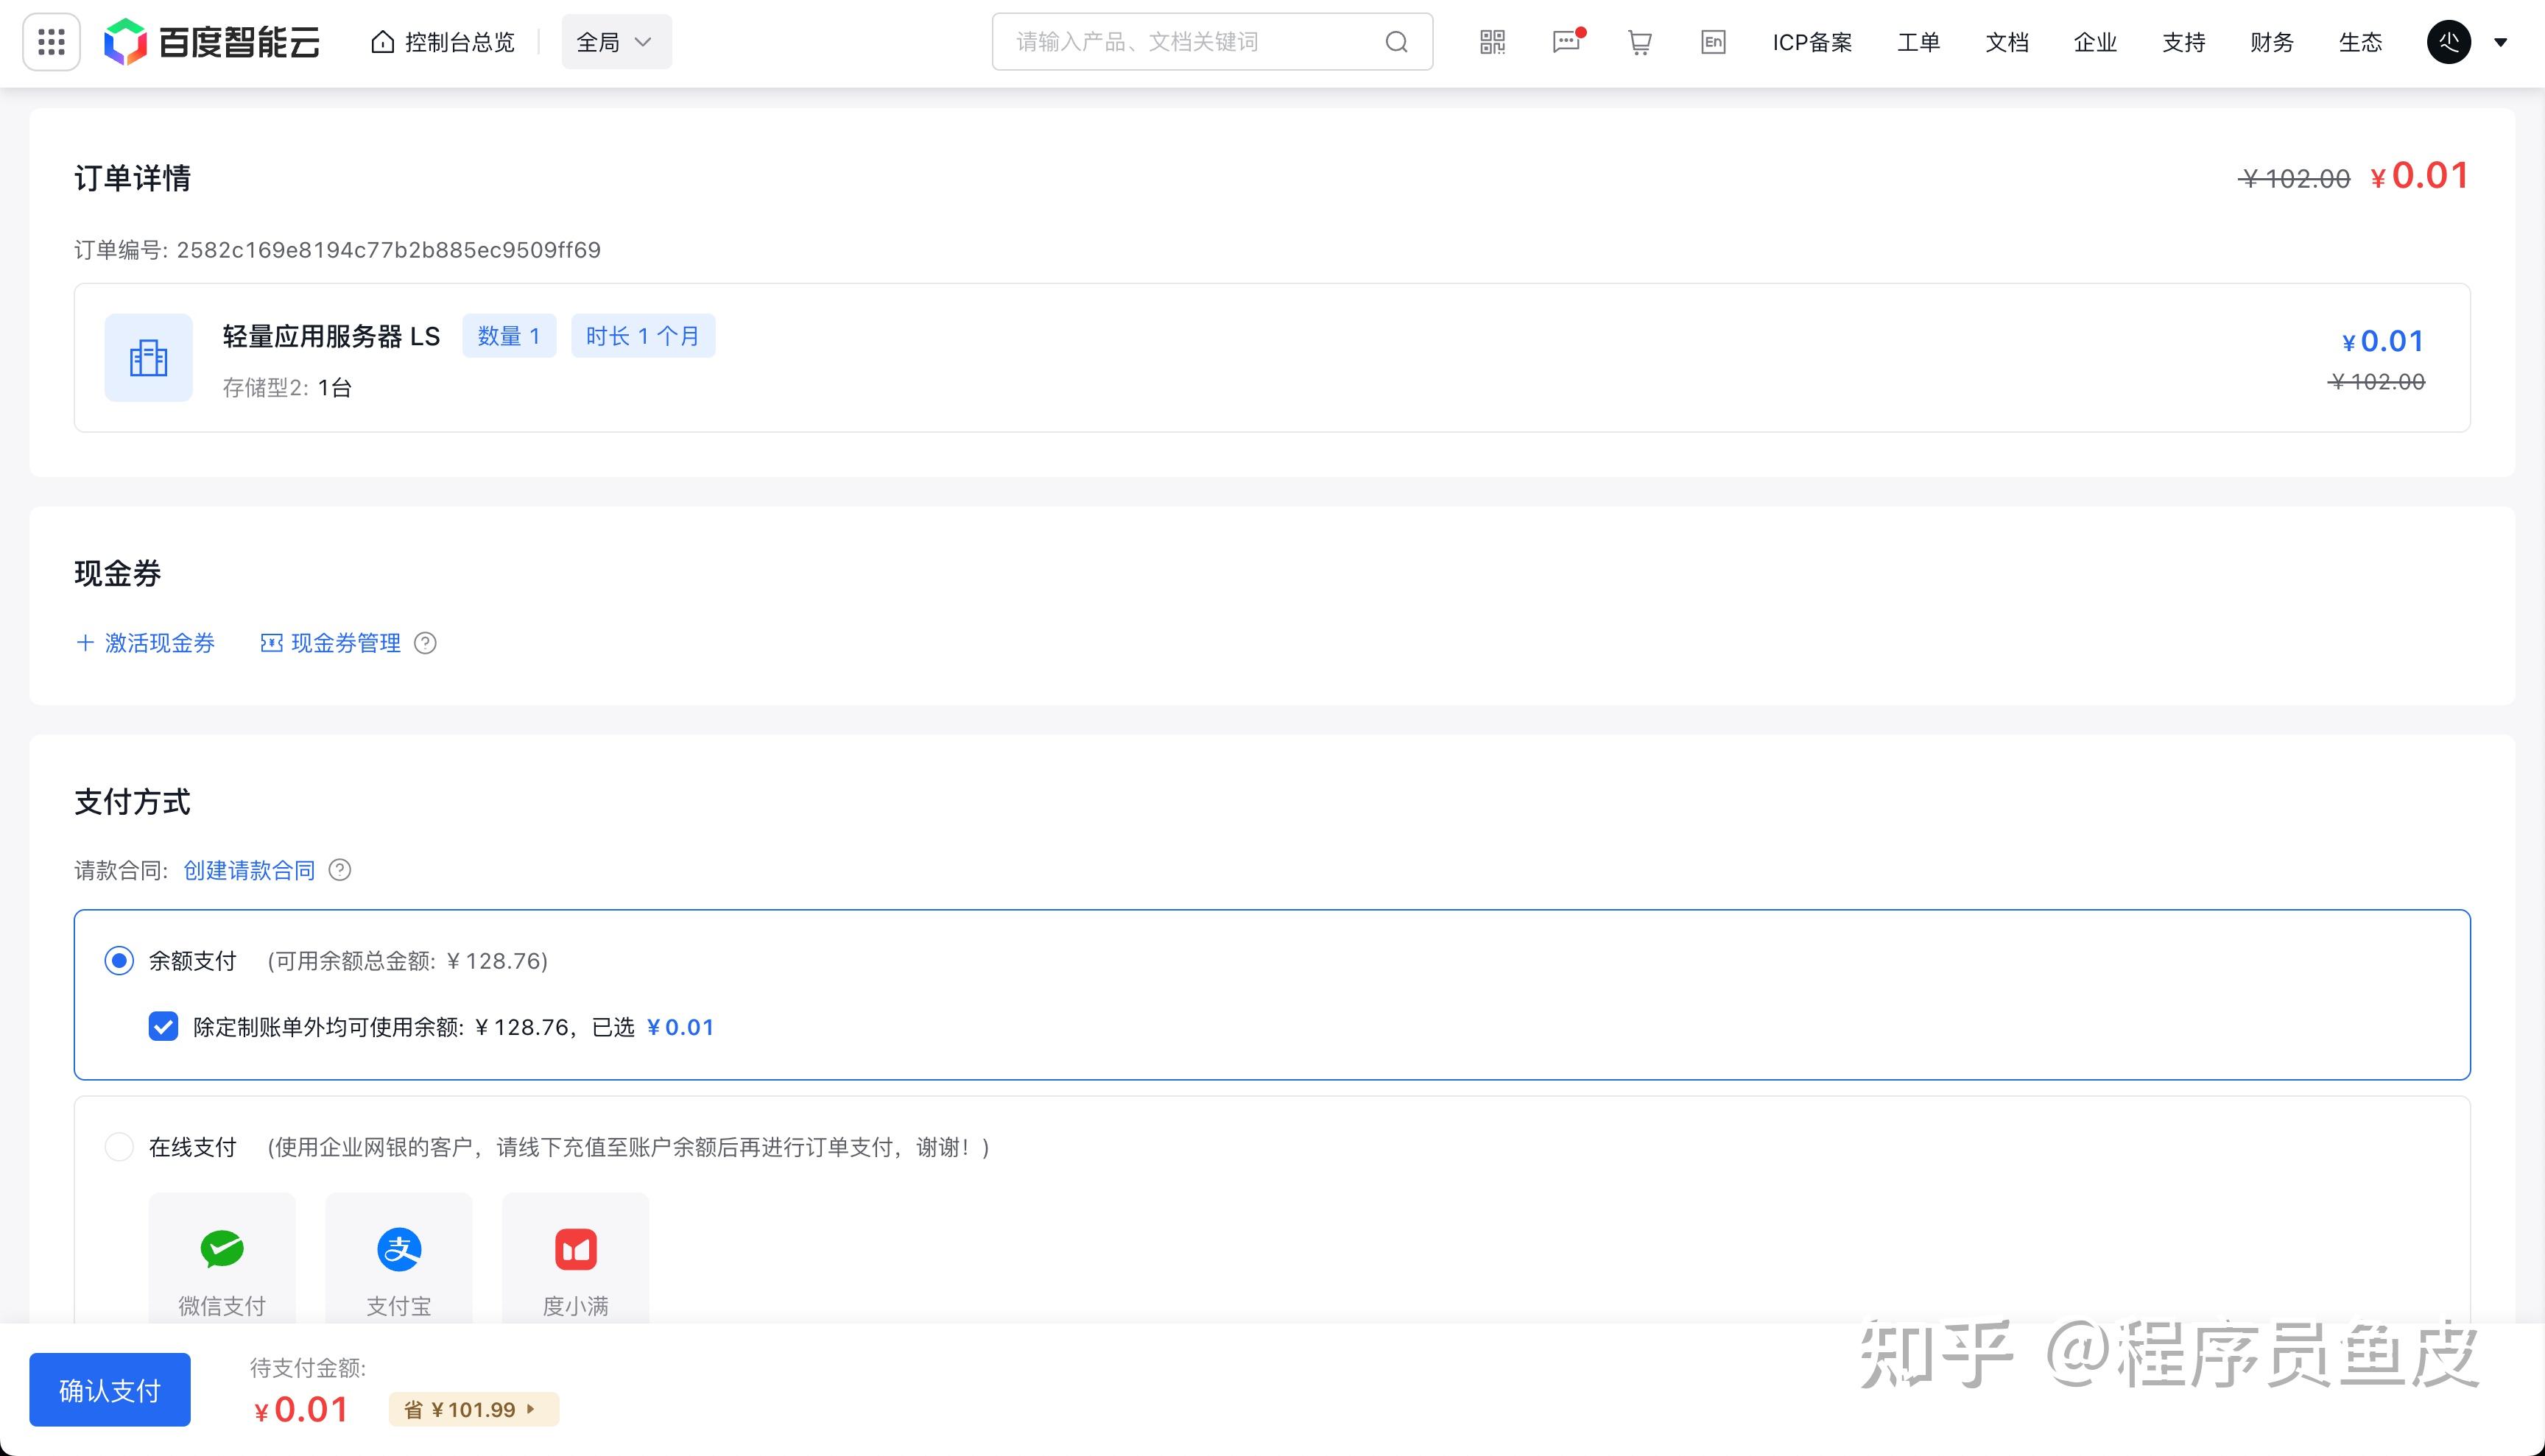Image resolution: width=2545 pixels, height=1456 pixels.
Task: Switch language with the En icon
Action: pyautogui.click(x=1713, y=42)
